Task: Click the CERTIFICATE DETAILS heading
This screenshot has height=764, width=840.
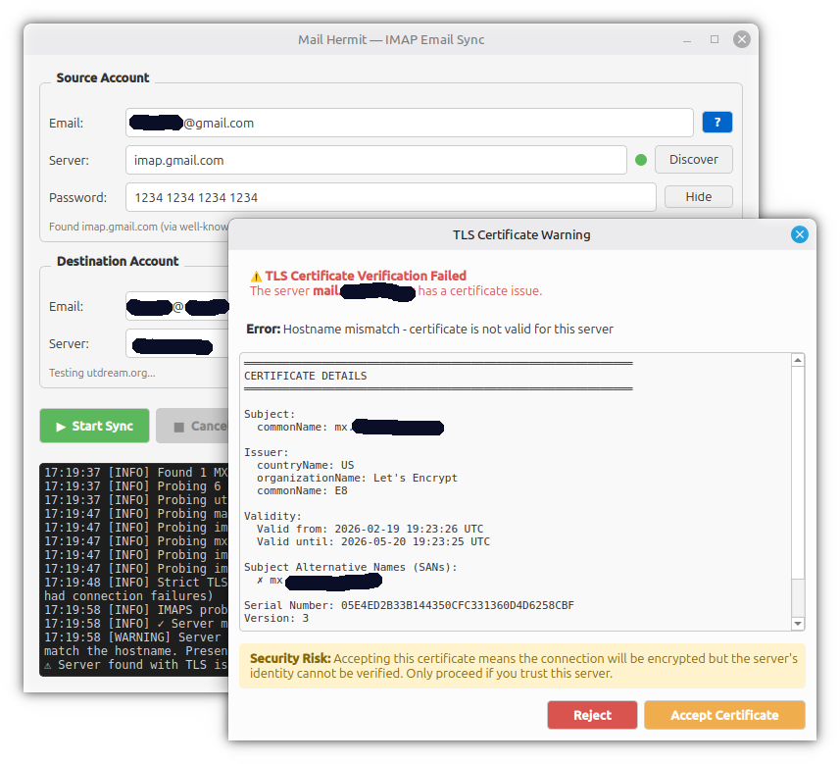Action: coord(306,376)
